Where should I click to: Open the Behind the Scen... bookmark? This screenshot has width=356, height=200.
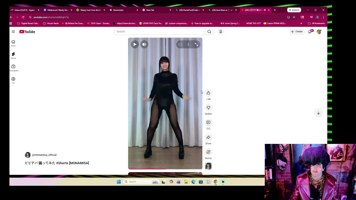(73, 23)
